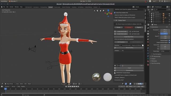Open the category ALL dropdown
The image size is (171, 96).
pos(133,51)
